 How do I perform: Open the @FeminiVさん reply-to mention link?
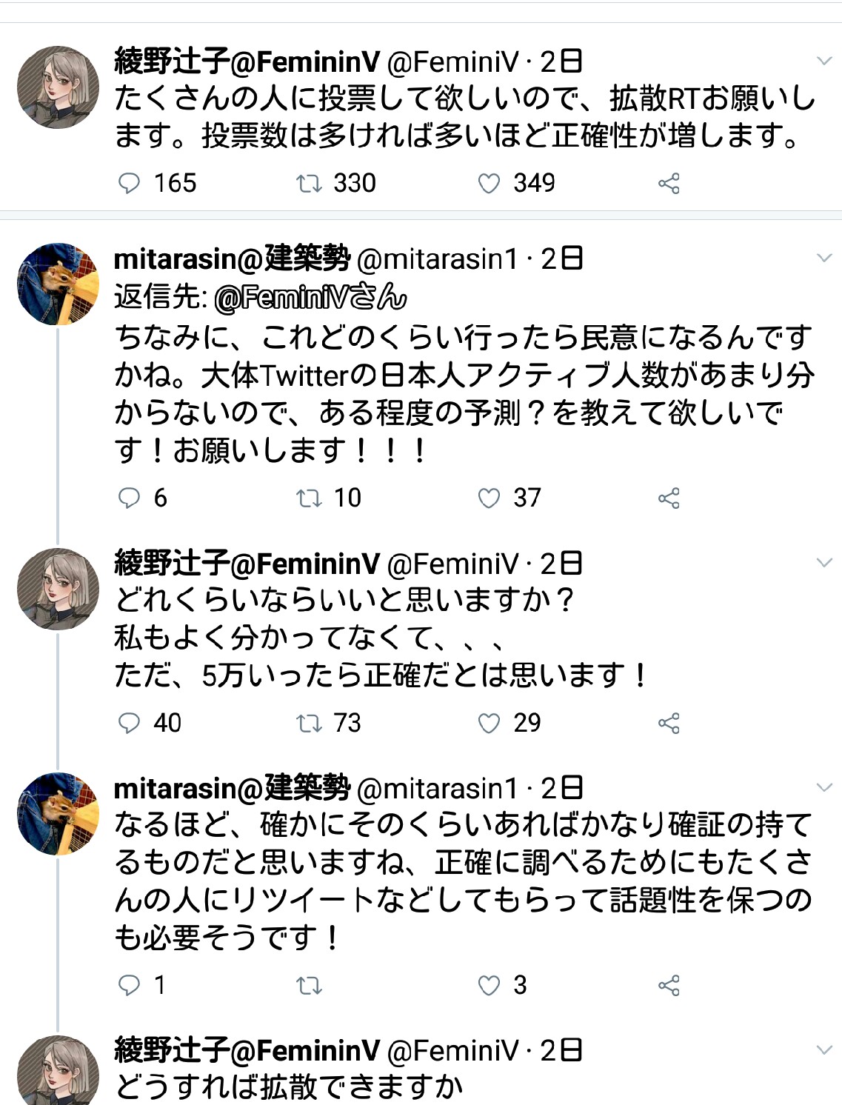click(x=310, y=298)
